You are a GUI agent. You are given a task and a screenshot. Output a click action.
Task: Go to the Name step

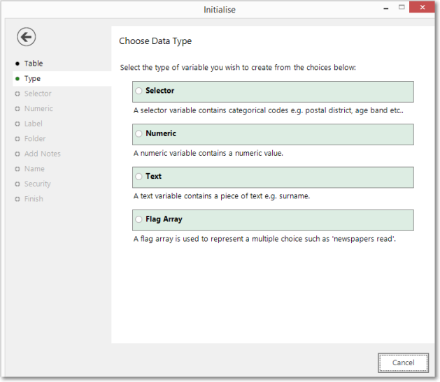click(x=34, y=169)
